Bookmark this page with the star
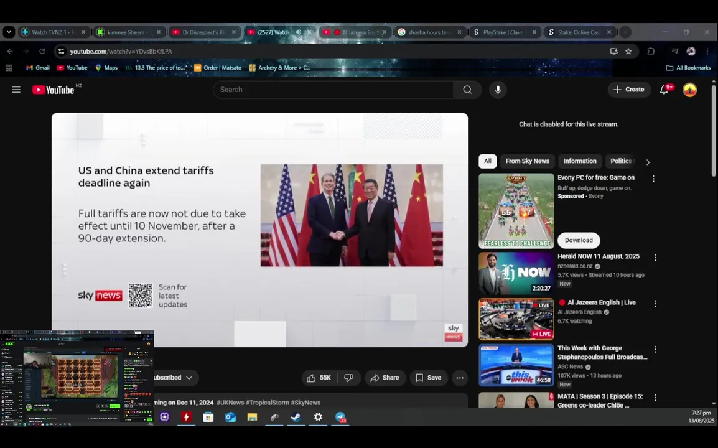The height and width of the screenshot is (448, 718). point(628,51)
